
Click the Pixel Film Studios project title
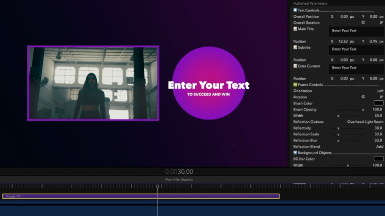click(179, 180)
